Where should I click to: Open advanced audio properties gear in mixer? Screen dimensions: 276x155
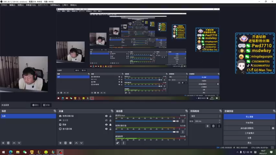(x=118, y=143)
